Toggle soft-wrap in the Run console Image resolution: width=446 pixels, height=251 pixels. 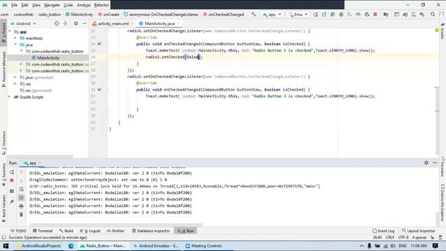(22, 189)
